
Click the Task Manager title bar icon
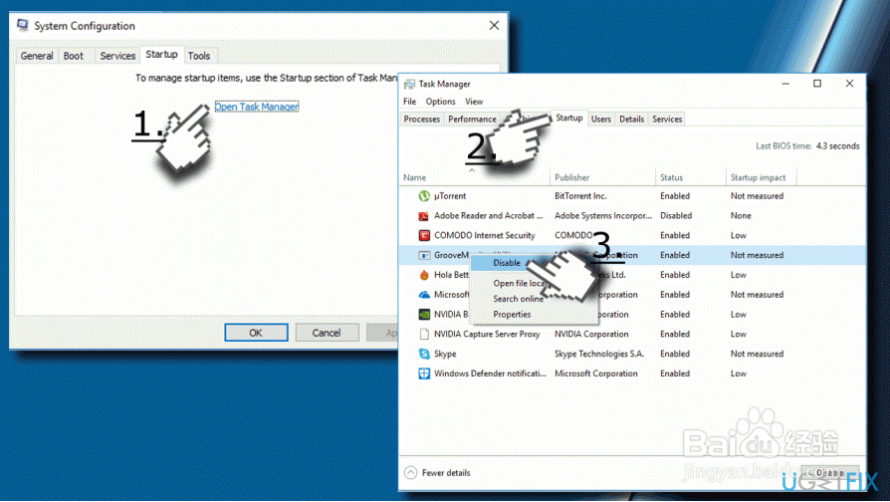(409, 84)
